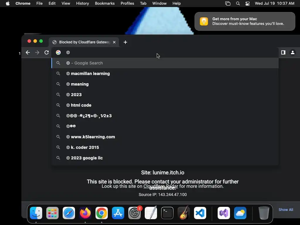This screenshot has height=225, width=300.
Task: Click the Show All button
Action: (286, 210)
